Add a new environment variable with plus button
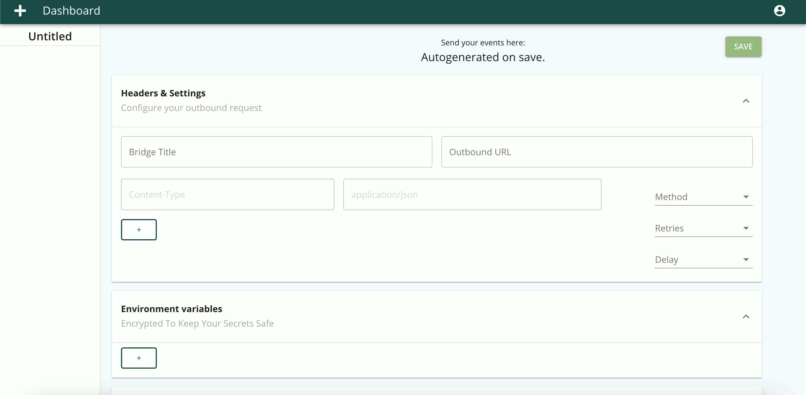Image resolution: width=806 pixels, height=395 pixels. click(139, 358)
